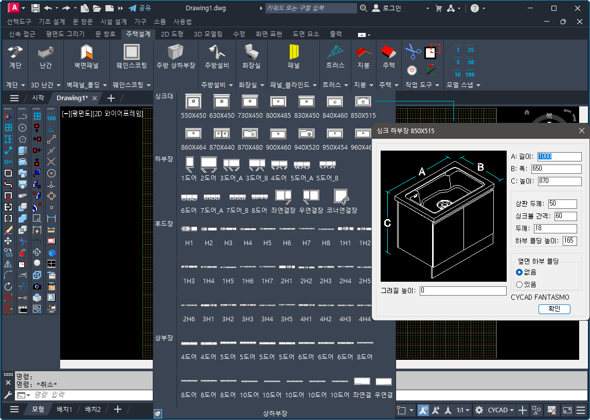Pick the 1도어 base cabinet icon

189,165
